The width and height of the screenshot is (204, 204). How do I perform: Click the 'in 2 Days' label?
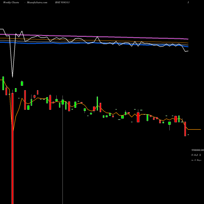click(196, 160)
